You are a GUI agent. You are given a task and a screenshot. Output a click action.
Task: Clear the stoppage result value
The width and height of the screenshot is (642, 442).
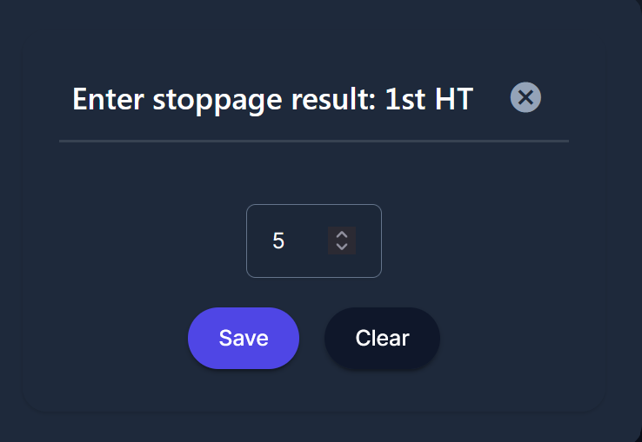[x=382, y=338]
